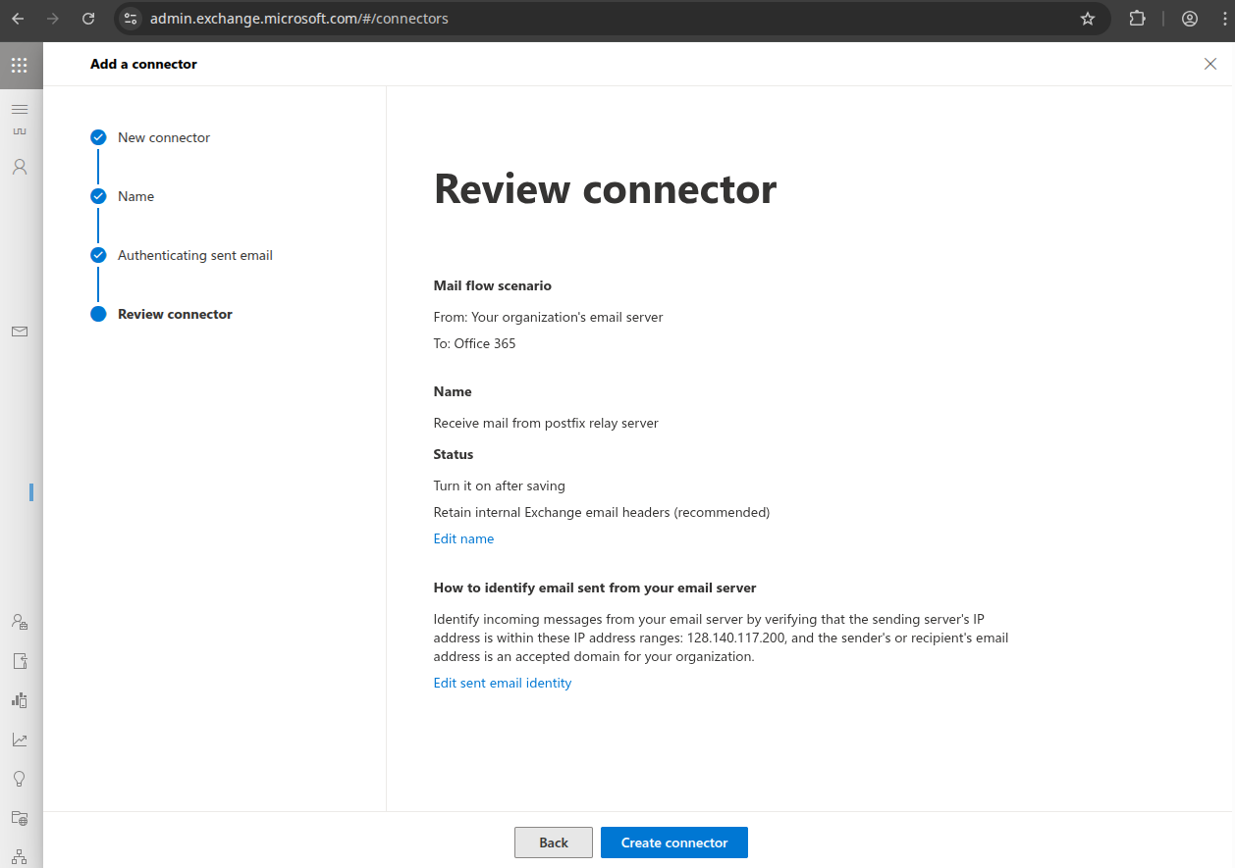Click 'To: Office 365' text

474,343
